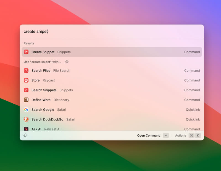The height and width of the screenshot is (171, 221).
Task: Click 'Raycast' subtitle next to Store
Action: tap(49, 80)
